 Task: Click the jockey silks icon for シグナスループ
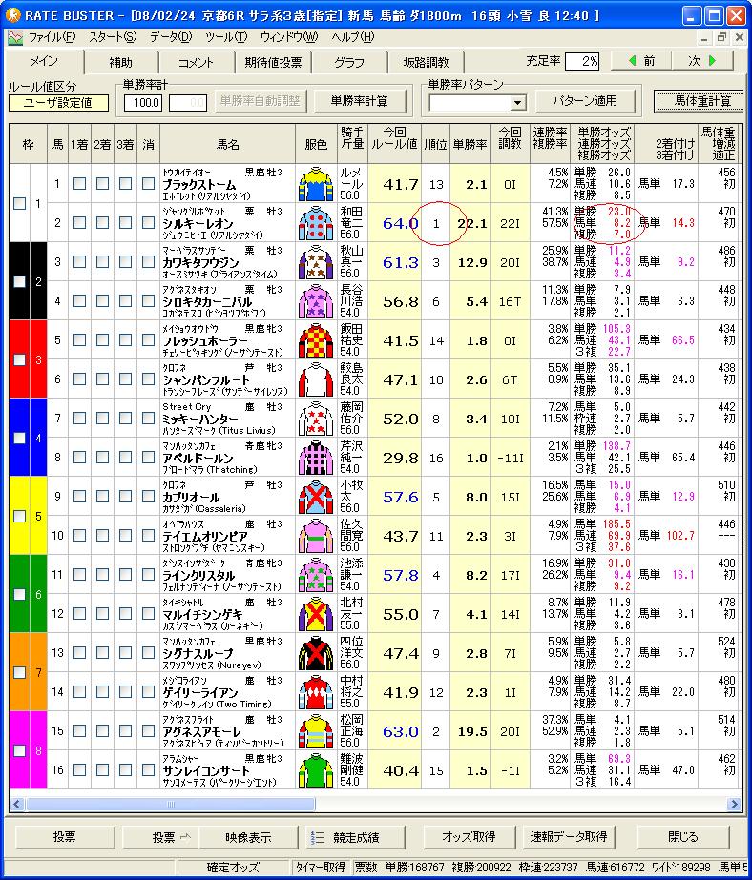[x=316, y=653]
